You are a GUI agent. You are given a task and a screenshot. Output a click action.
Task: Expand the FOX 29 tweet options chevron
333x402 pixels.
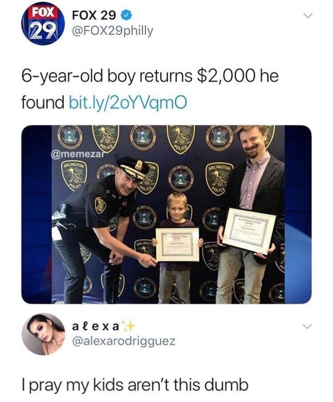tap(307, 16)
